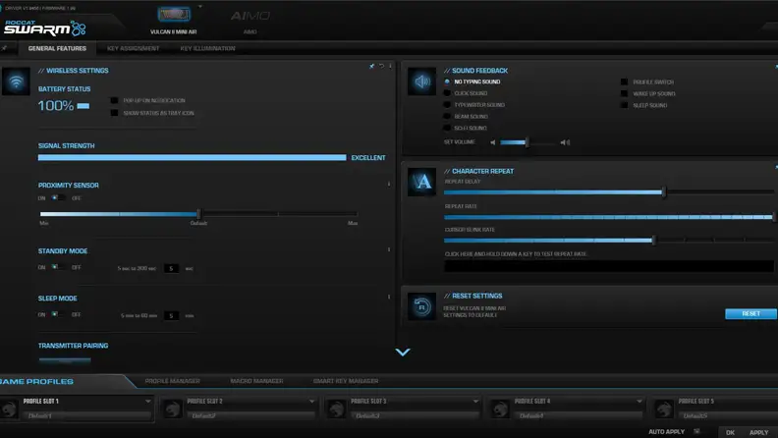The width and height of the screenshot is (778, 438).
Task: Click the high volume speaker icon
Action: pyautogui.click(x=565, y=142)
